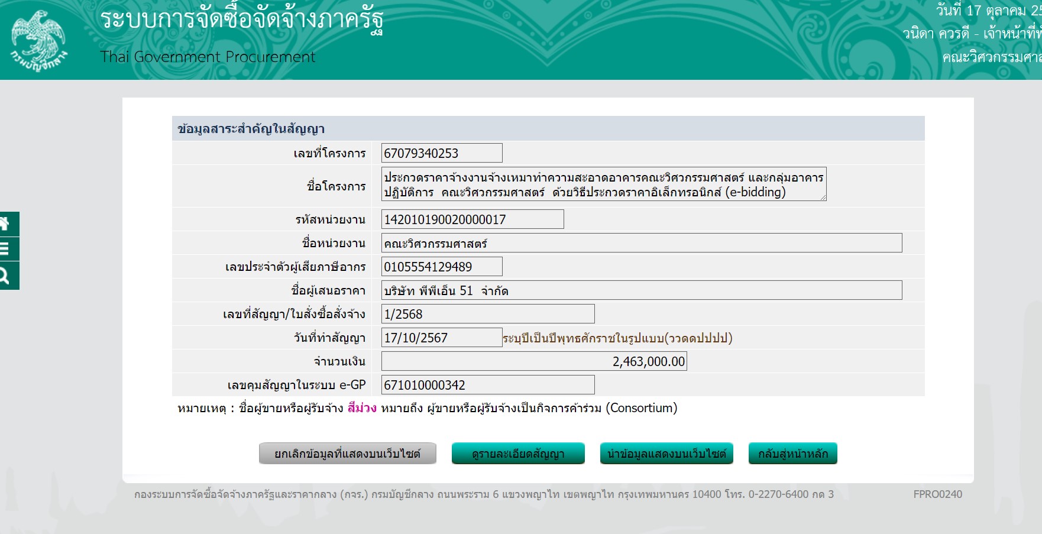Image resolution: width=1042 pixels, height=534 pixels.
Task: Focus the ชื่อโครงการ project name text area
Action: (603, 185)
